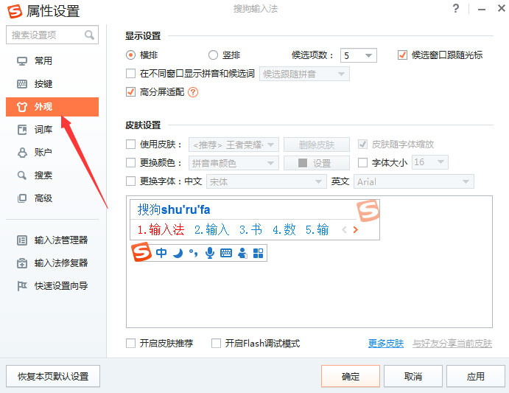Start 快速设置向导 quick setup wizard
The width and height of the screenshot is (509, 393).
52,286
